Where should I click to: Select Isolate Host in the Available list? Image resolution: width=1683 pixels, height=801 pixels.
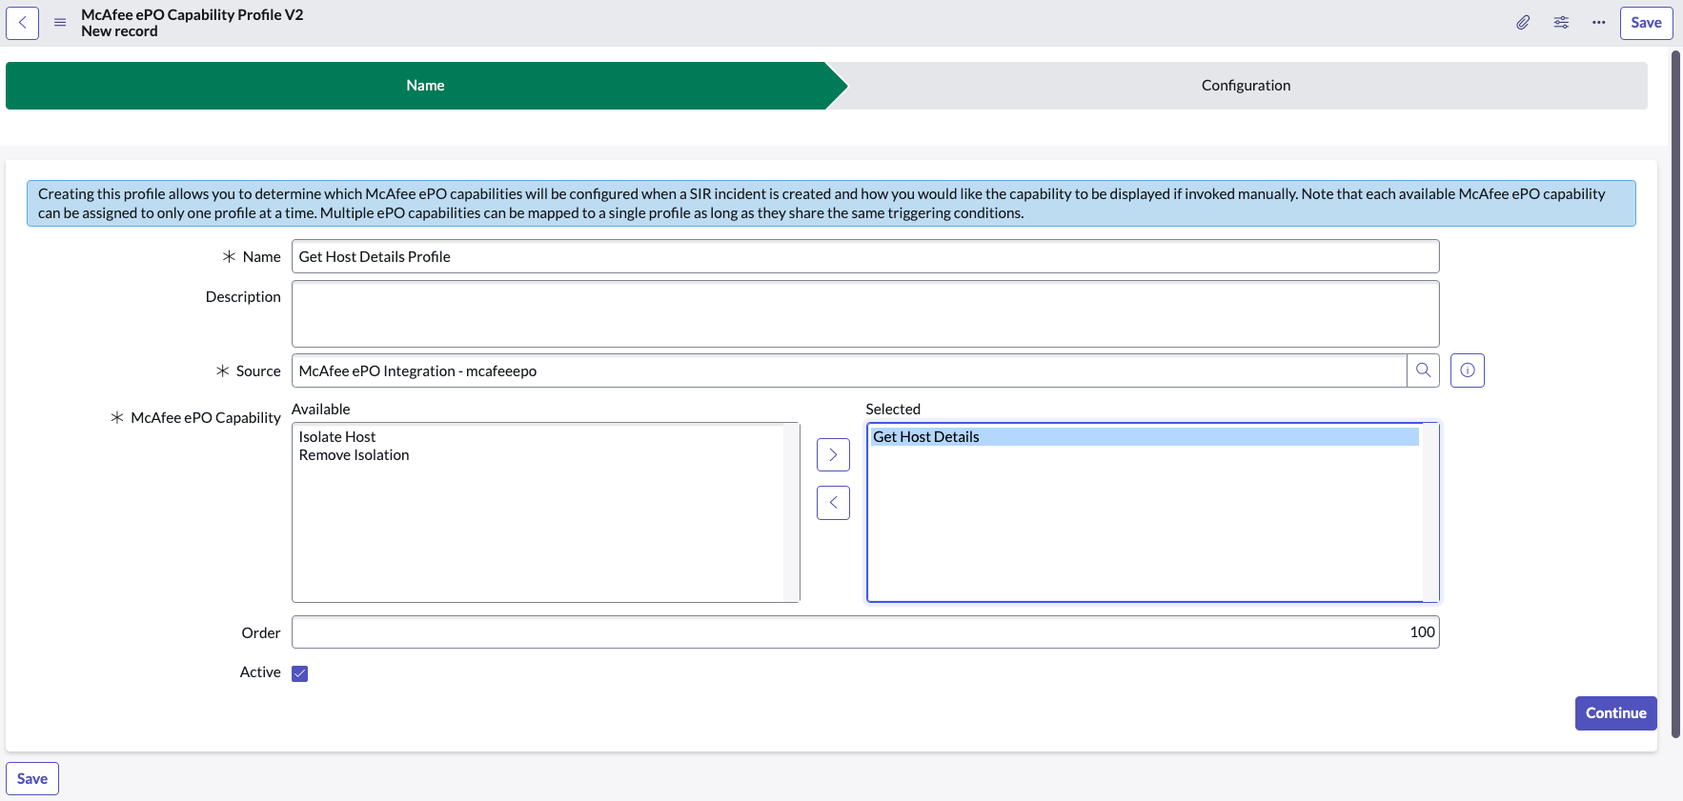(x=337, y=436)
